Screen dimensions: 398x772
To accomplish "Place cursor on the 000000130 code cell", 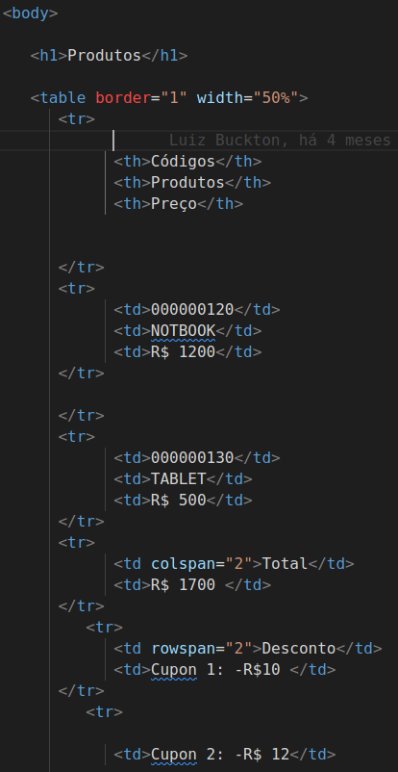I will [x=192, y=458].
